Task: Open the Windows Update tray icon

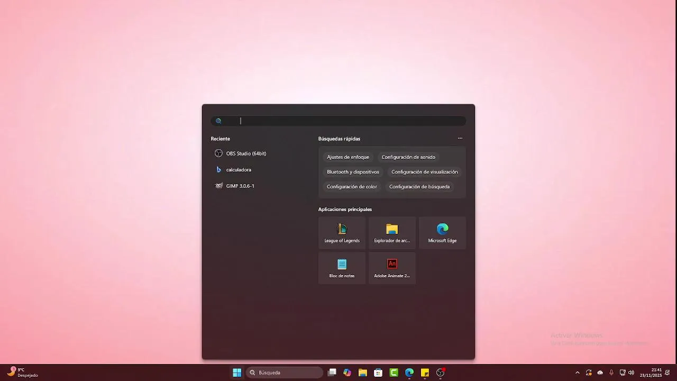Action: coord(589,373)
